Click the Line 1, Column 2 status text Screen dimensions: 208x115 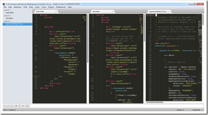click(x=9, y=110)
